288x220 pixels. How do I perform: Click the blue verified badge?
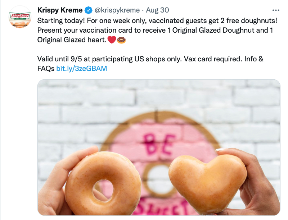89,10
